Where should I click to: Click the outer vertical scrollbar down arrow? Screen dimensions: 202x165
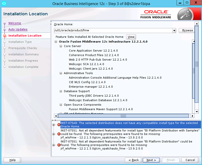click(197, 112)
